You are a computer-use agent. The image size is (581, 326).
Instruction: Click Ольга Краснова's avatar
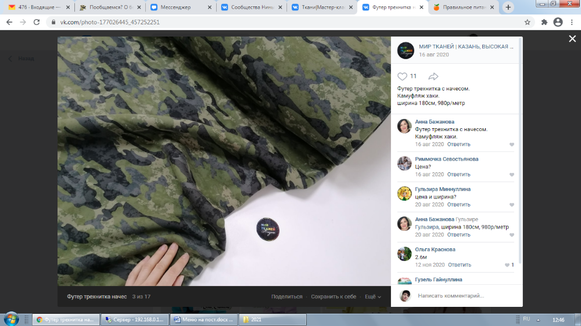[404, 254]
